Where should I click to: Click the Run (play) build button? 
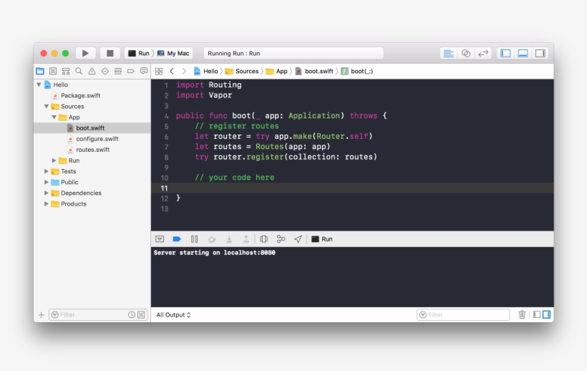[x=85, y=53]
